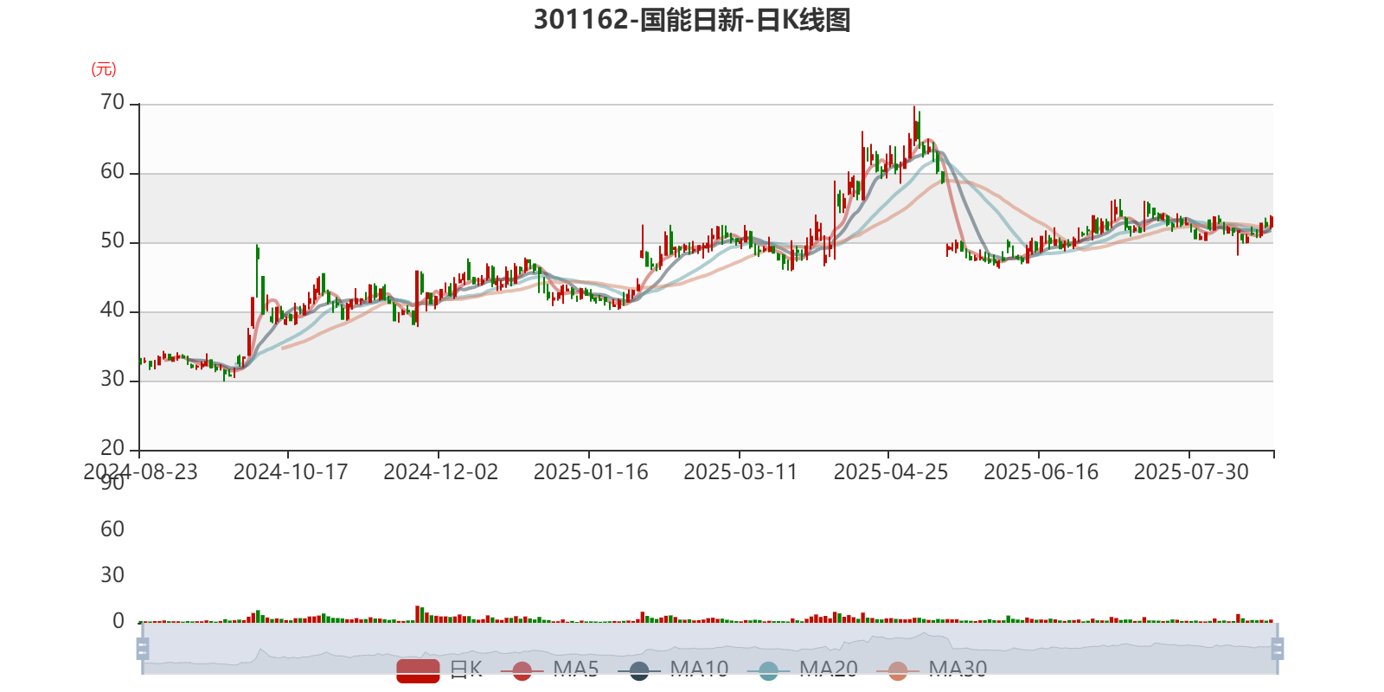Click the chart title 301162-国能日新-日K线图

click(x=692, y=19)
